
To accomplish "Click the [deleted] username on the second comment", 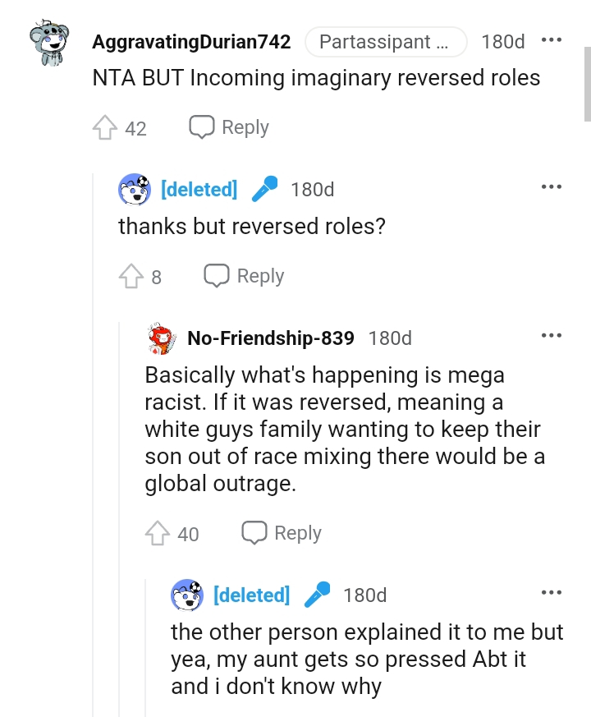I will tap(199, 189).
